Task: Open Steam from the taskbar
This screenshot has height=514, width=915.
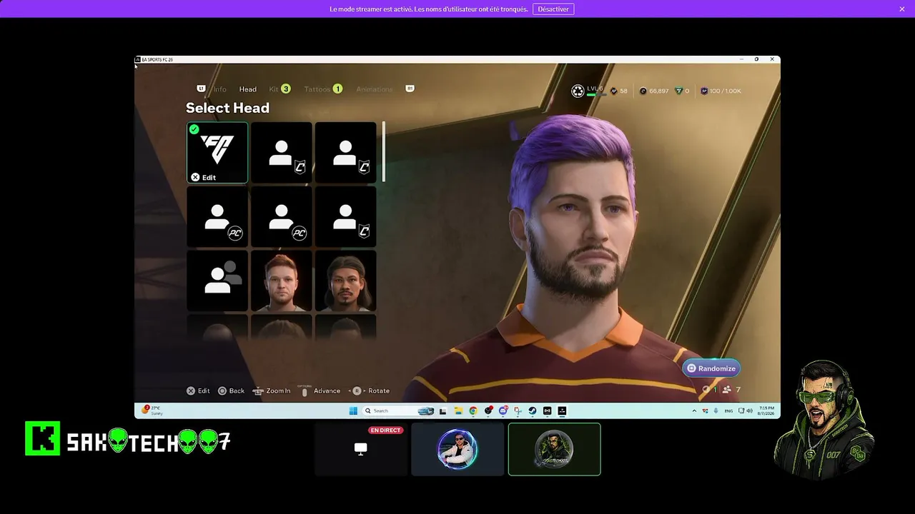Action: click(x=533, y=411)
